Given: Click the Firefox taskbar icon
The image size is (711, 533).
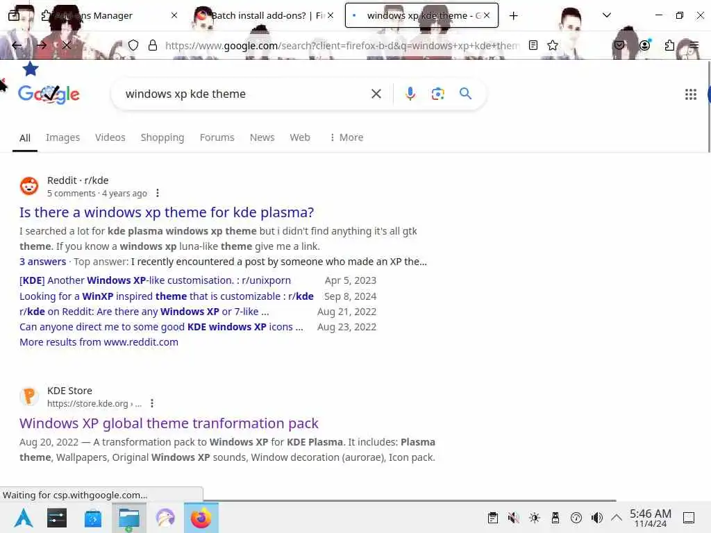Looking at the screenshot, I should (x=201, y=518).
